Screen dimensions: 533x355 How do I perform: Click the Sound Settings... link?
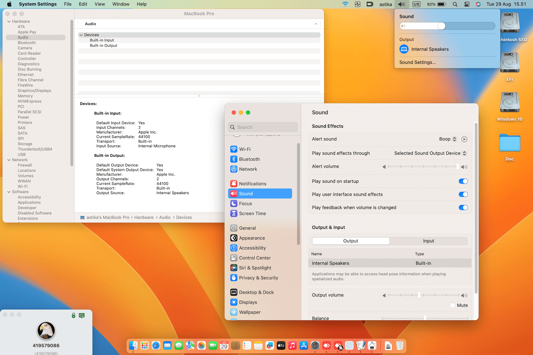pyautogui.click(x=417, y=62)
